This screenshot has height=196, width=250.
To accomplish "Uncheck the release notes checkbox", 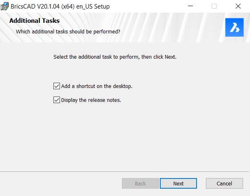I will 57,100.
